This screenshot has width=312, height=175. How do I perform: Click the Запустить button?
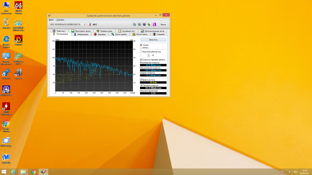point(153,40)
